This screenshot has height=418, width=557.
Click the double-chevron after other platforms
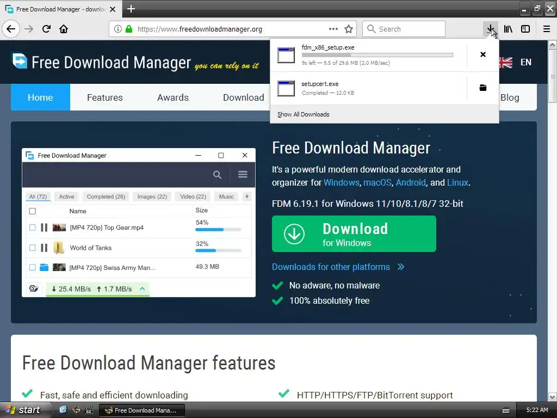401,267
